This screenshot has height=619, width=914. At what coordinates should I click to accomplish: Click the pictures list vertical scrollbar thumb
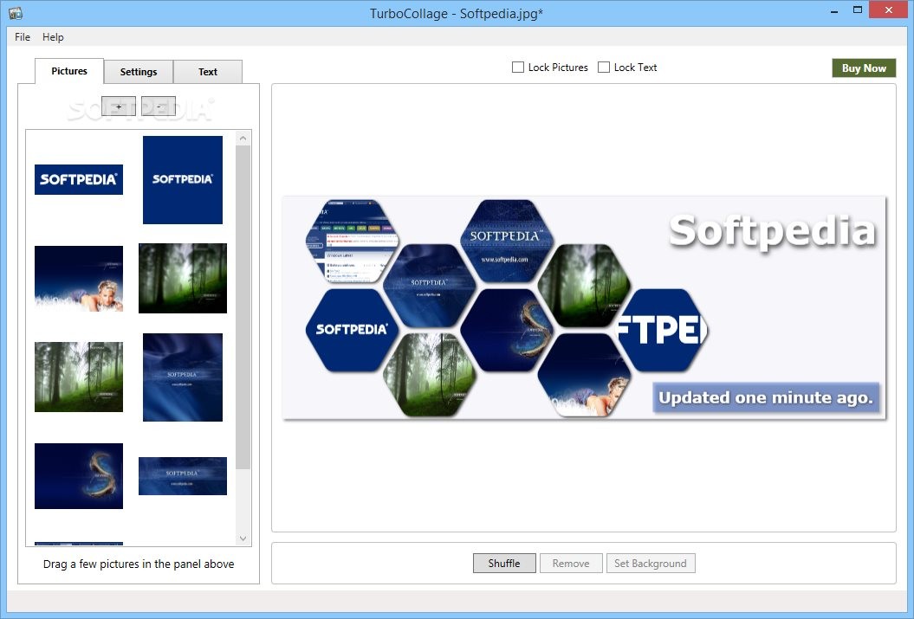pos(243,307)
